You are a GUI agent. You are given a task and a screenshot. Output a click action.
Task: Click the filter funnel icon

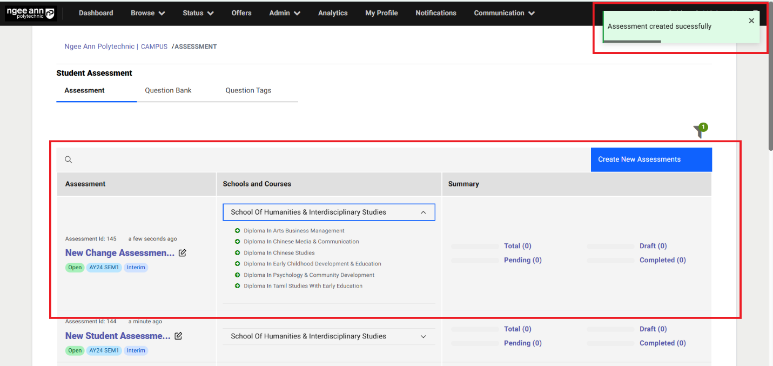coord(699,131)
